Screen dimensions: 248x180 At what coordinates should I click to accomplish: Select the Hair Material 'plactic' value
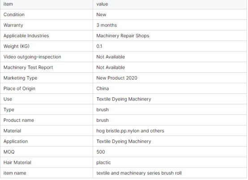tap(103, 162)
